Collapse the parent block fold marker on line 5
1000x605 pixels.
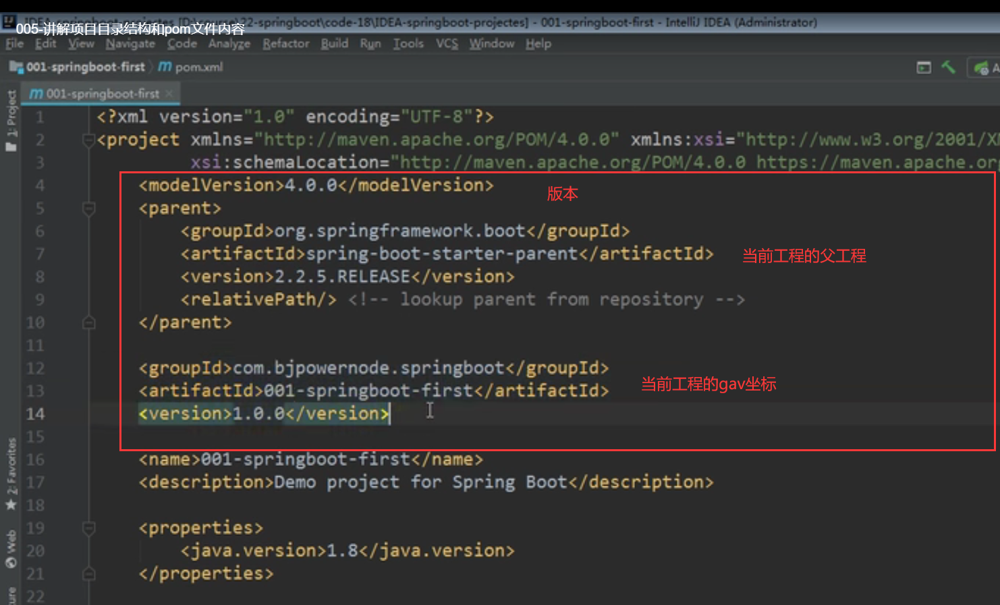88,208
